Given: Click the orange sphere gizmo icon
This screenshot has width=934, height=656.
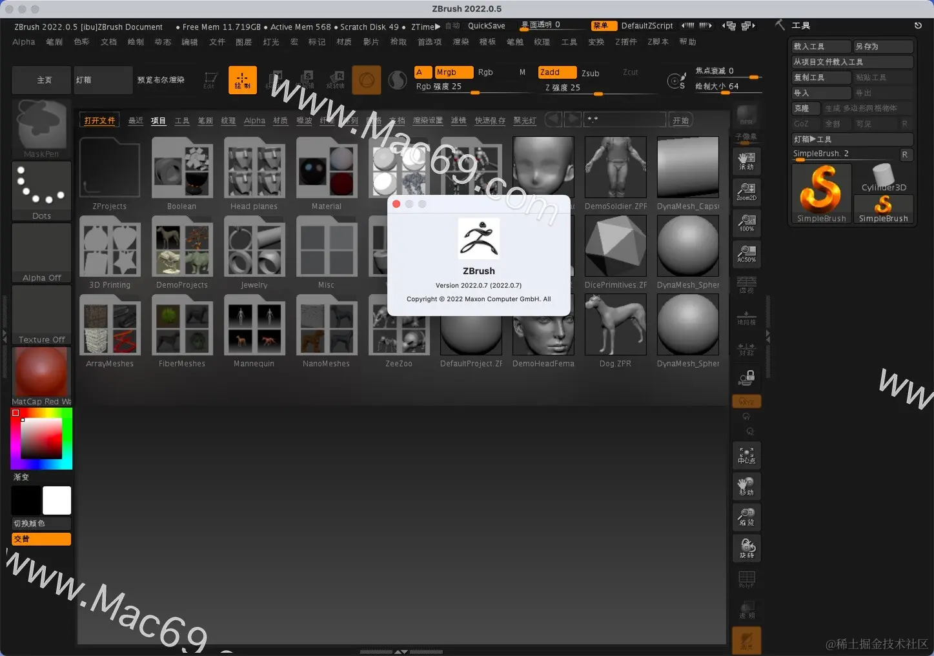Looking at the screenshot, I should pyautogui.click(x=366, y=80).
